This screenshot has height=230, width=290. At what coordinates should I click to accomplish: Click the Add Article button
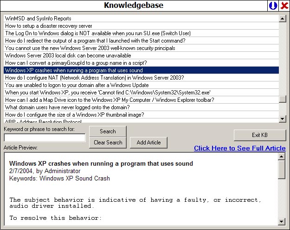(x=148, y=143)
